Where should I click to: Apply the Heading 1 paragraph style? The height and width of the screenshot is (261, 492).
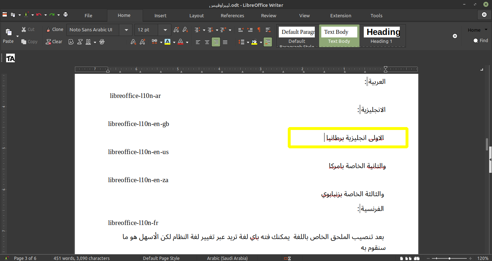point(381,36)
